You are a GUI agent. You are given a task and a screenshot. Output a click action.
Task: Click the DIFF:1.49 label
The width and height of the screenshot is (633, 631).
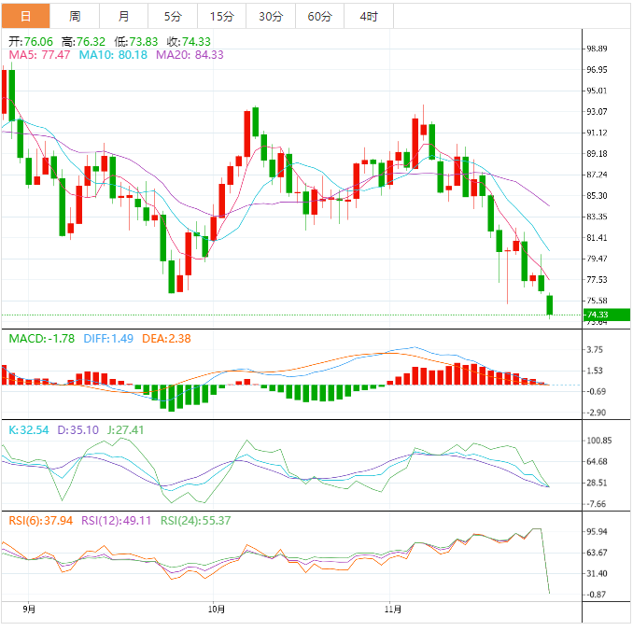click(108, 338)
